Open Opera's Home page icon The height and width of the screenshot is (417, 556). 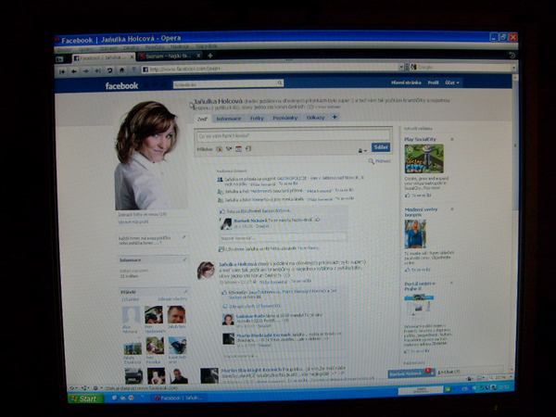121,70
